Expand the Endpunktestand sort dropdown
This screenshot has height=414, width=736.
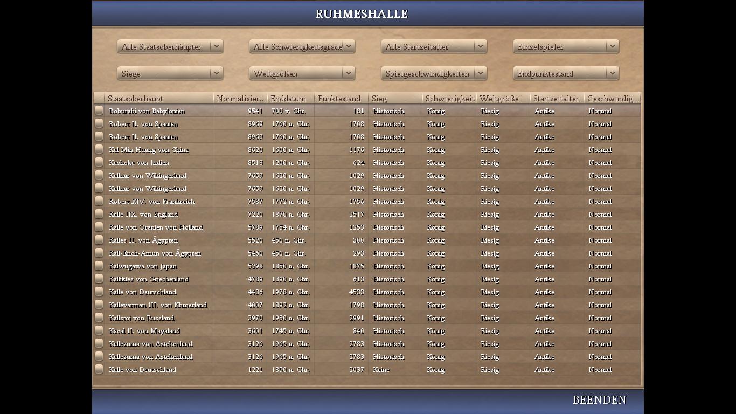click(x=566, y=74)
